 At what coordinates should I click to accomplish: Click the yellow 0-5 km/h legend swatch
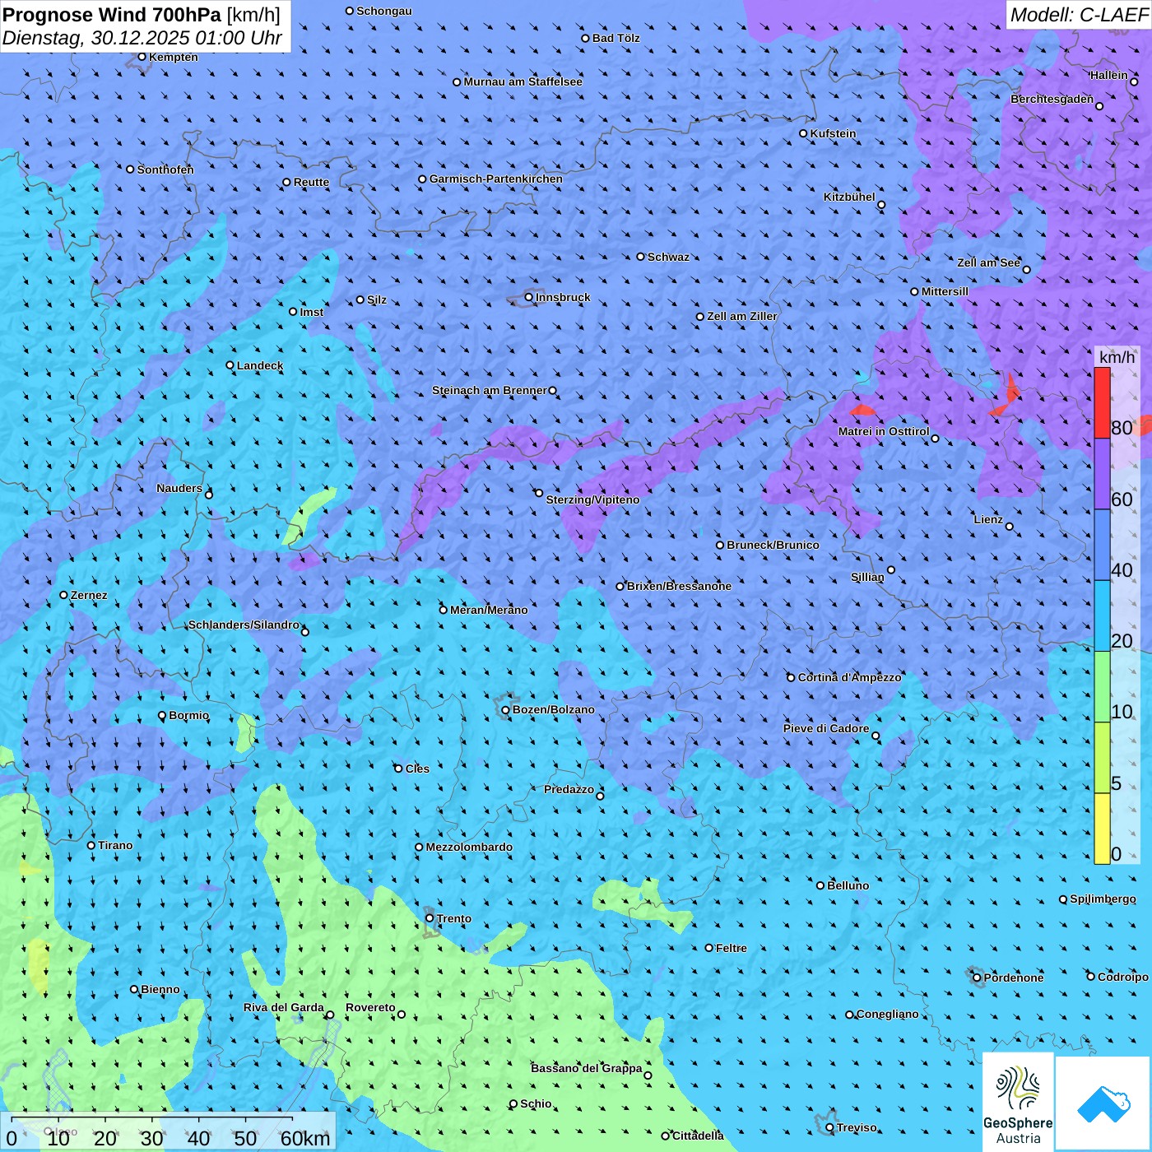1102,829
